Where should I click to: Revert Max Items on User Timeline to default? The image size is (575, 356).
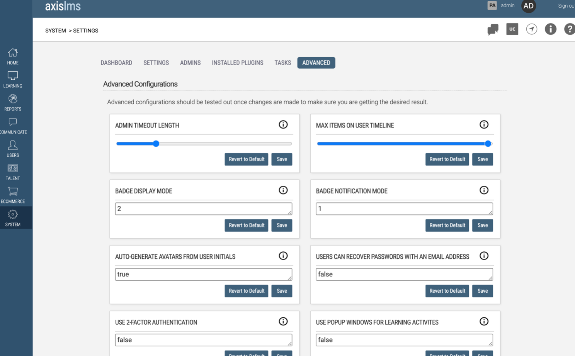(447, 159)
